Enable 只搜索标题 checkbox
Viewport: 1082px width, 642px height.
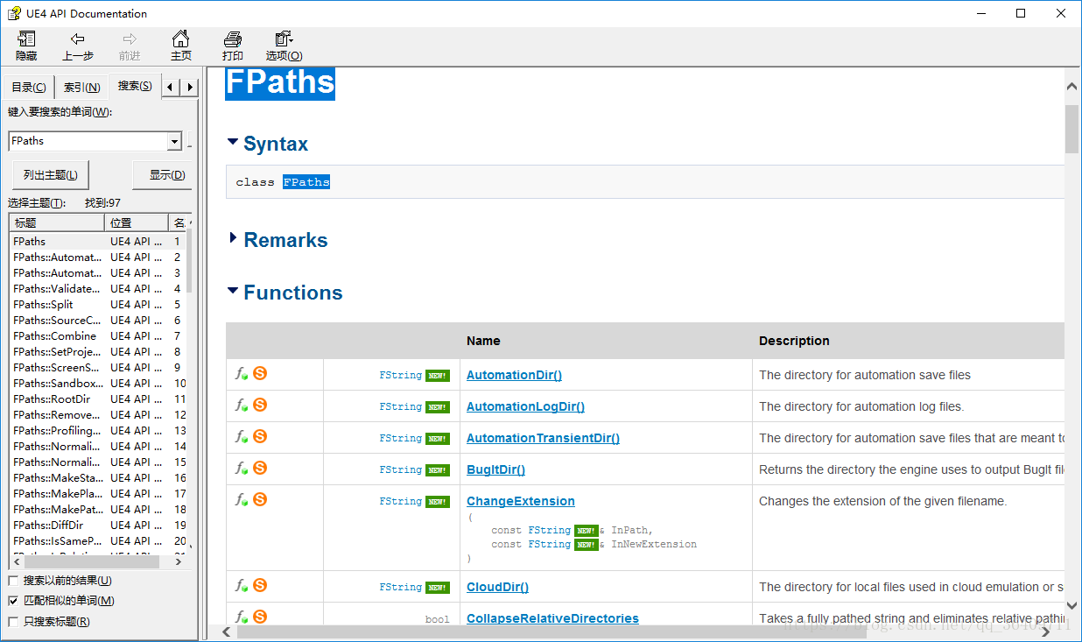tap(13, 622)
